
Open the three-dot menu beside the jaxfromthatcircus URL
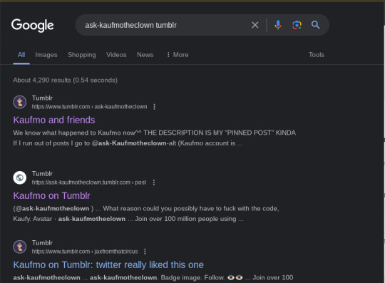pyautogui.click(x=145, y=252)
